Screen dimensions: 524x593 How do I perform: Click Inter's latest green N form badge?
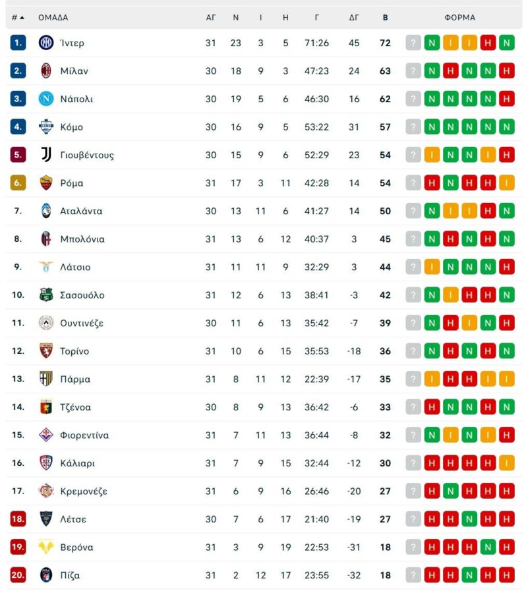pyautogui.click(x=507, y=42)
